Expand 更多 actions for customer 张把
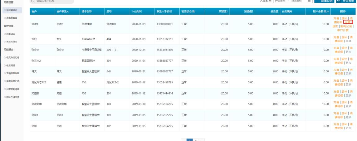The width and height of the screenshot is (357, 141). click(349, 41)
